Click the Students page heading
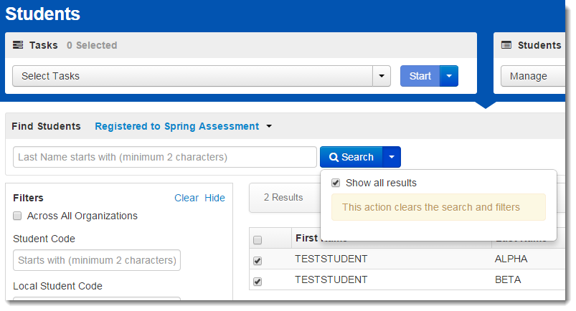Screen dimensions: 576x311 click(42, 14)
